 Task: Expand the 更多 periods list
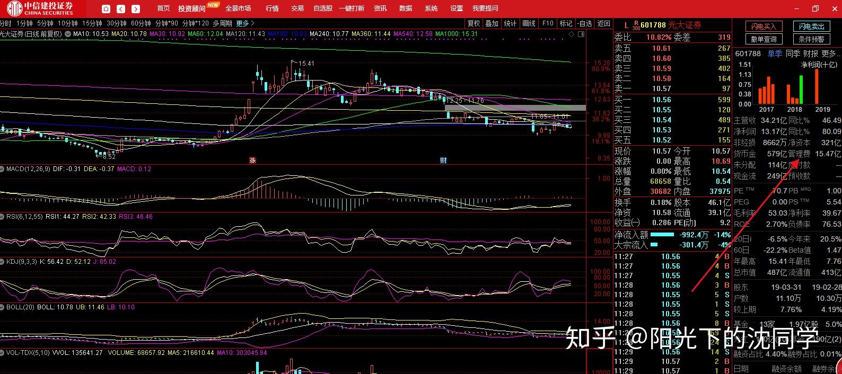[245, 23]
